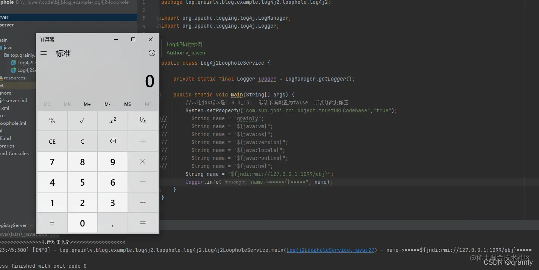Image resolution: width=539 pixels, height=270 pixels.
Task: Click the reciprocal 1/x key
Action: [x=143, y=121]
